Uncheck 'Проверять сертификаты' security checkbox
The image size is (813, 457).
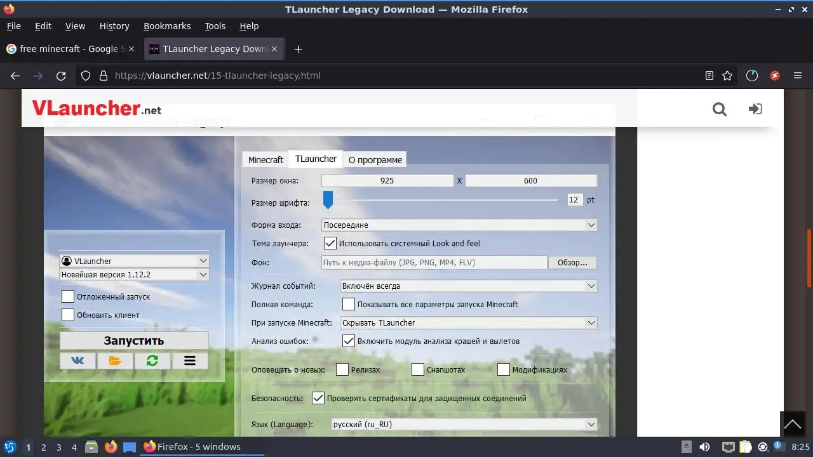click(x=318, y=399)
